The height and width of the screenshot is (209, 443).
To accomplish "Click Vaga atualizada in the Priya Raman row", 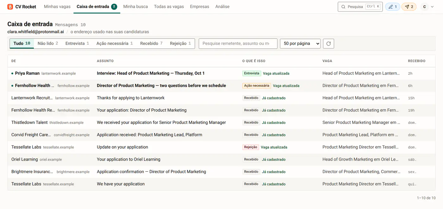I will 276,73.
